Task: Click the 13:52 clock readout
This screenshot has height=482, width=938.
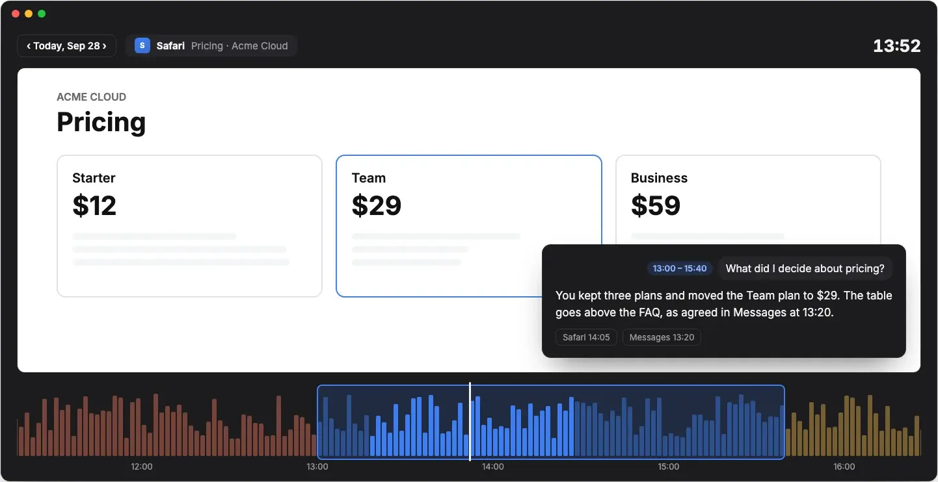Action: (x=897, y=46)
